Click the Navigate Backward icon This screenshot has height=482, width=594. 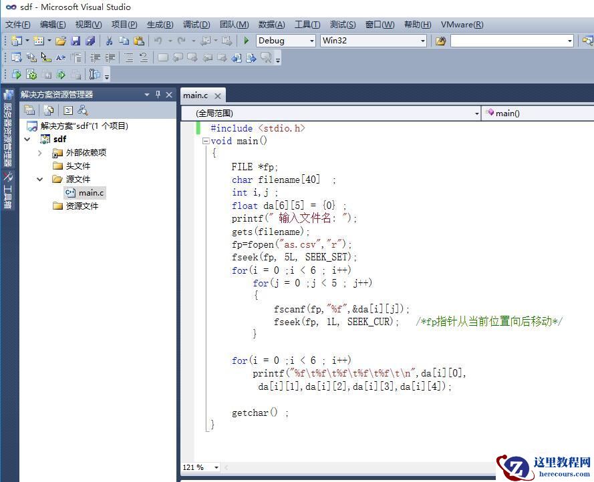[206, 41]
